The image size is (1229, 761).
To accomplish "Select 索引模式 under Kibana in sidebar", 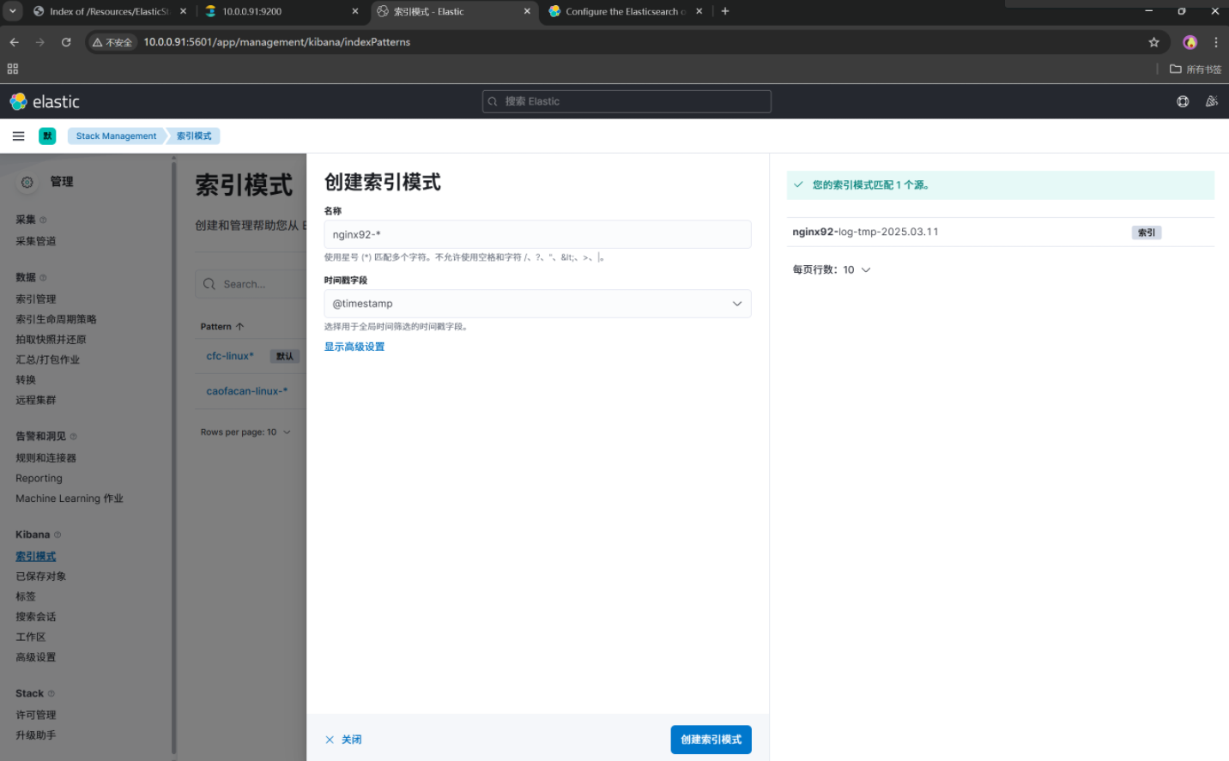I will [x=36, y=557].
